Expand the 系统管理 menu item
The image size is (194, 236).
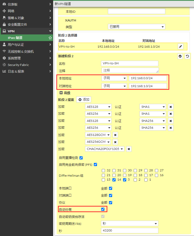[27, 58]
